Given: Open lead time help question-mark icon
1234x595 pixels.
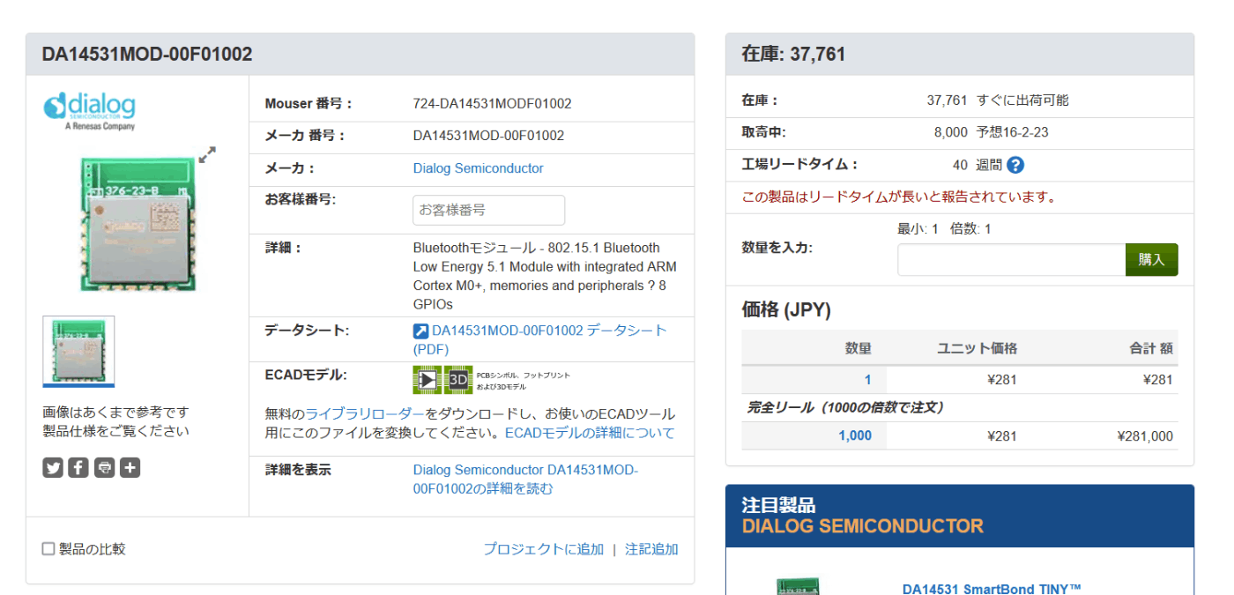Looking at the screenshot, I should click(x=1015, y=165).
